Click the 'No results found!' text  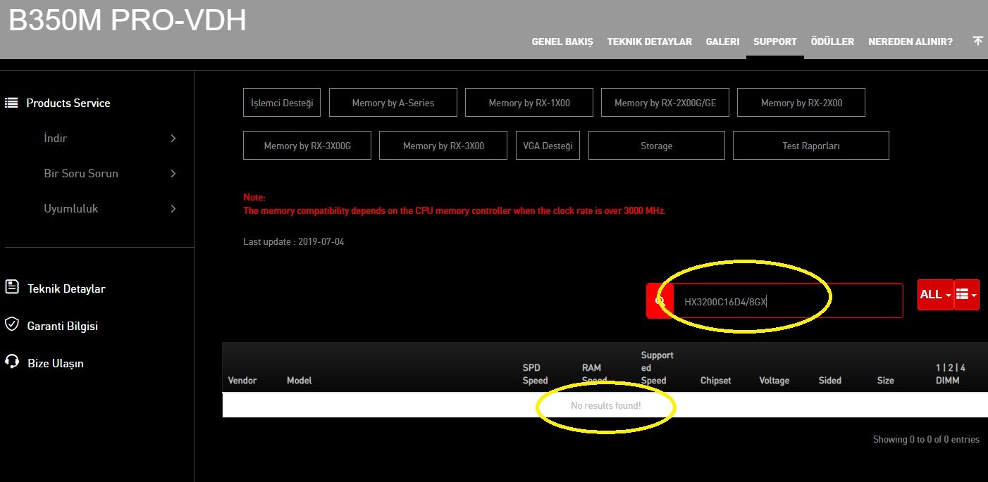click(606, 406)
